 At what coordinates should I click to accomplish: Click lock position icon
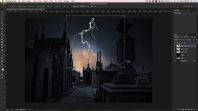(x=182, y=43)
